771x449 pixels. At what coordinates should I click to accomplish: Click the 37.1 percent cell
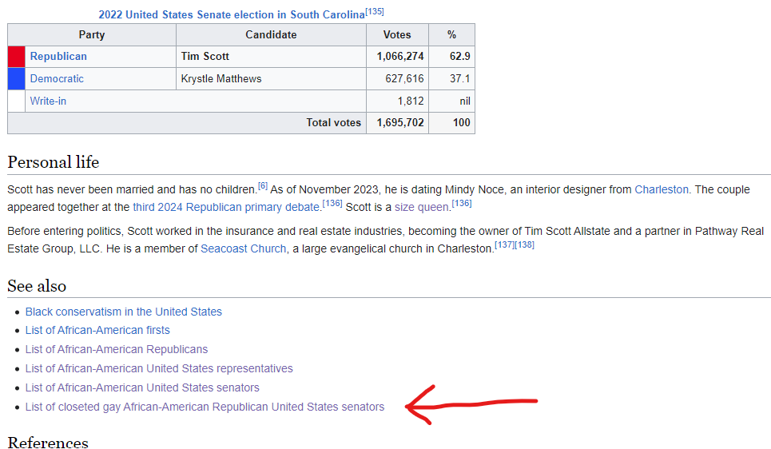[x=452, y=78]
